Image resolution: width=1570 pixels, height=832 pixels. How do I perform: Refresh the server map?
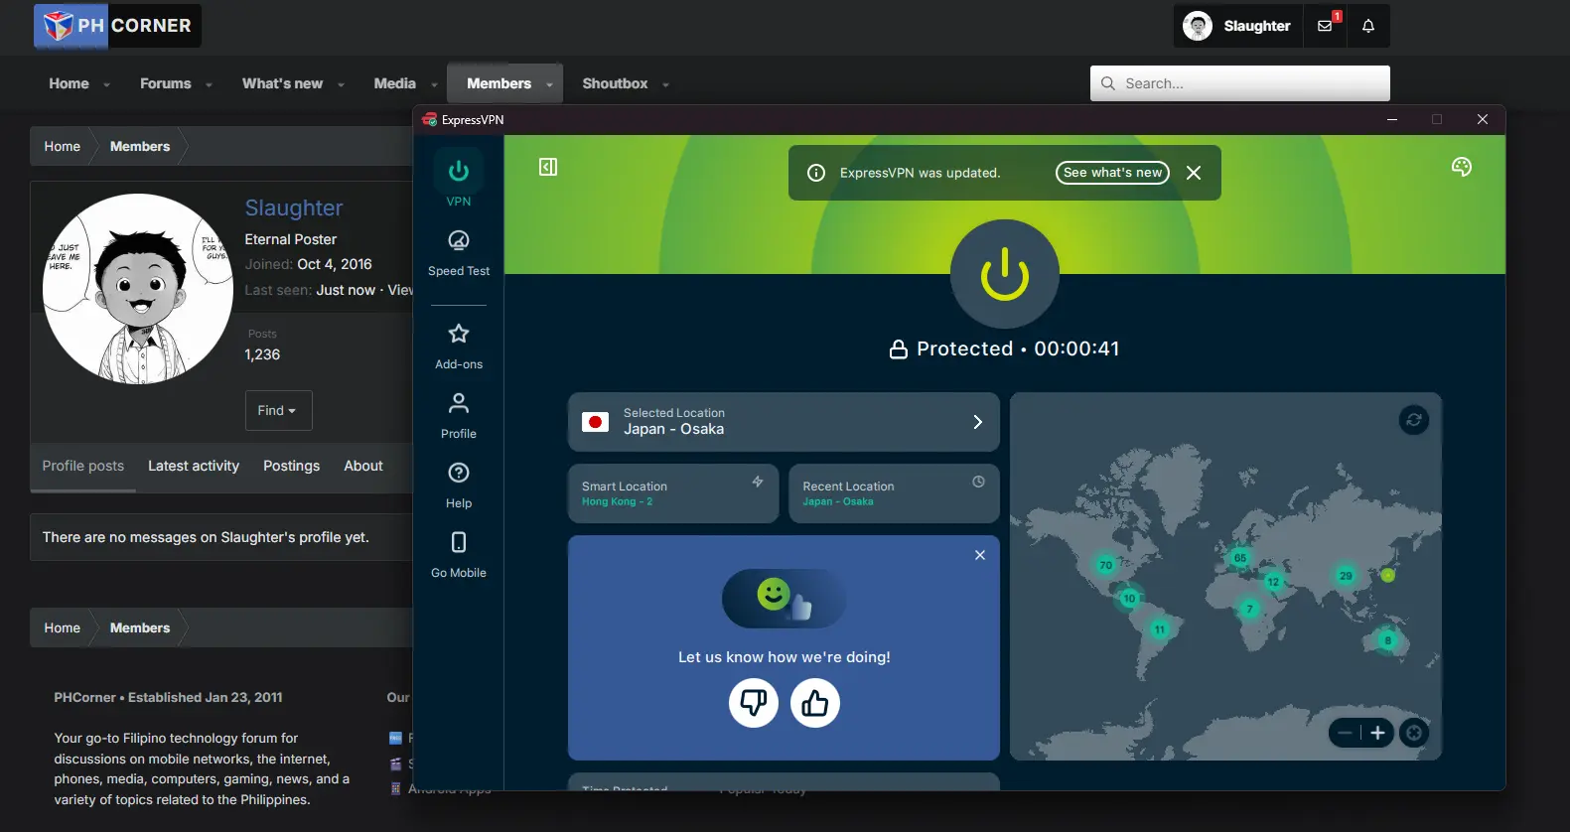(1414, 420)
